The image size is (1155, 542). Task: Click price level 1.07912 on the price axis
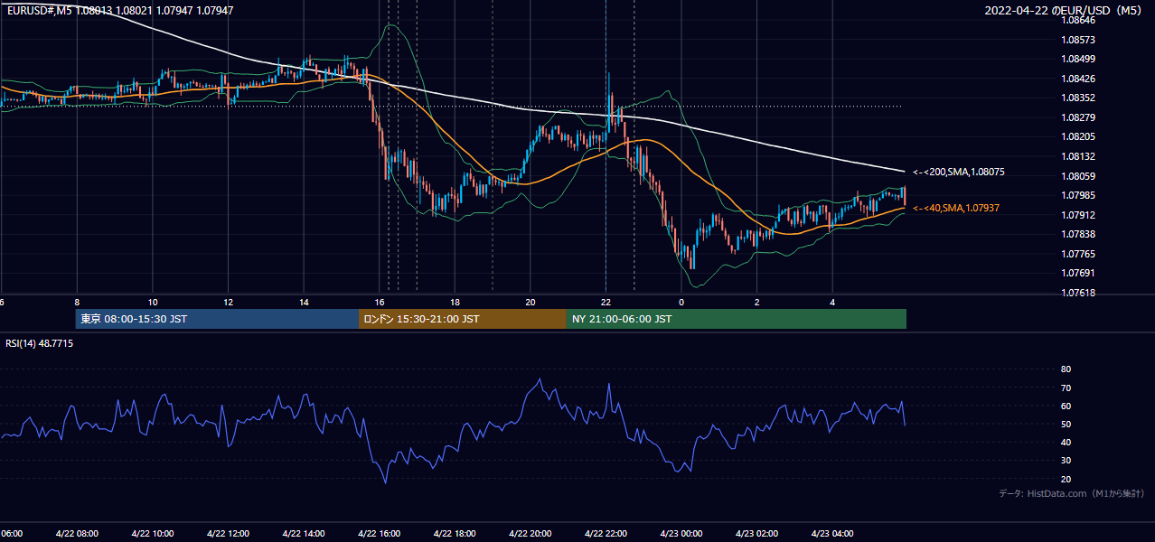[1079, 215]
